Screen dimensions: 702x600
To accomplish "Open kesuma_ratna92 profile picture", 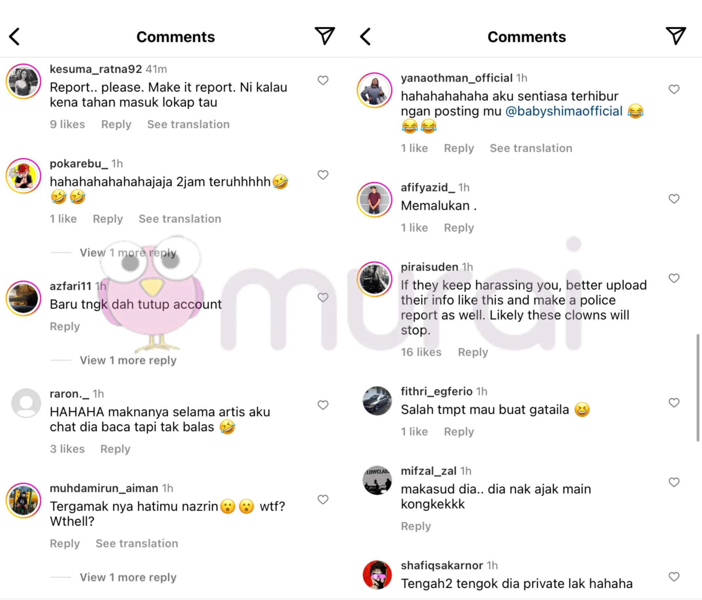I will point(23,81).
